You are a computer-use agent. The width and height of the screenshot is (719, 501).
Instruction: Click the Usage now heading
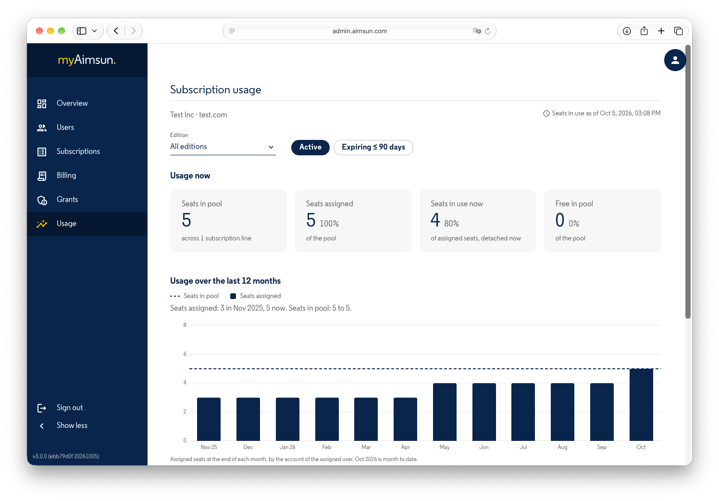click(190, 175)
